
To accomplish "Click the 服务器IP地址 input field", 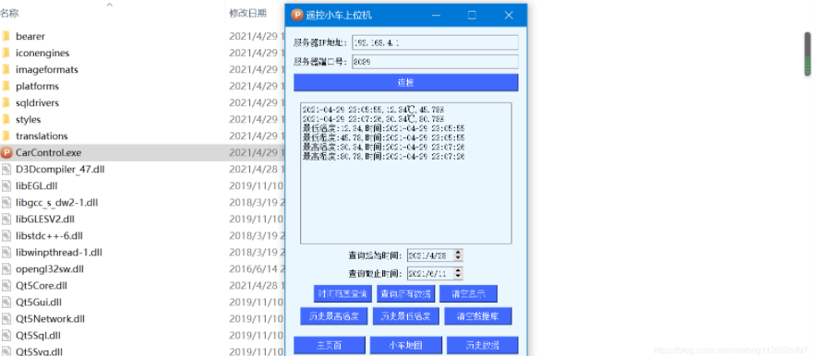I will 435,42.
